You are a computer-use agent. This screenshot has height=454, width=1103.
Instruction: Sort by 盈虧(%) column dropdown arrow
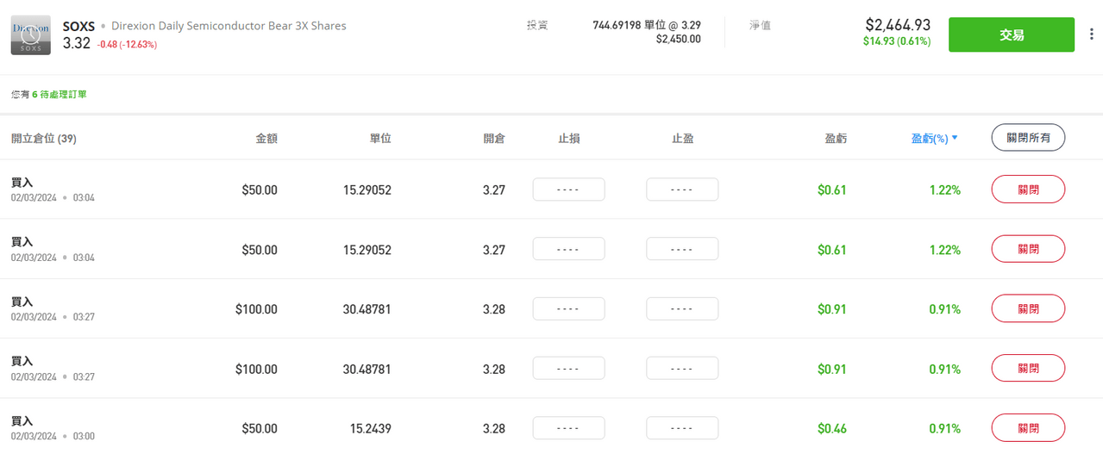(955, 138)
